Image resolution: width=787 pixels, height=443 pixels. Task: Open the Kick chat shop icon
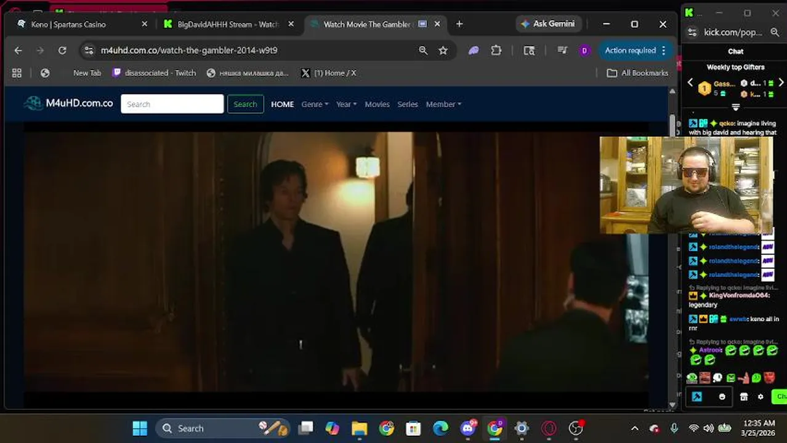[744, 397]
